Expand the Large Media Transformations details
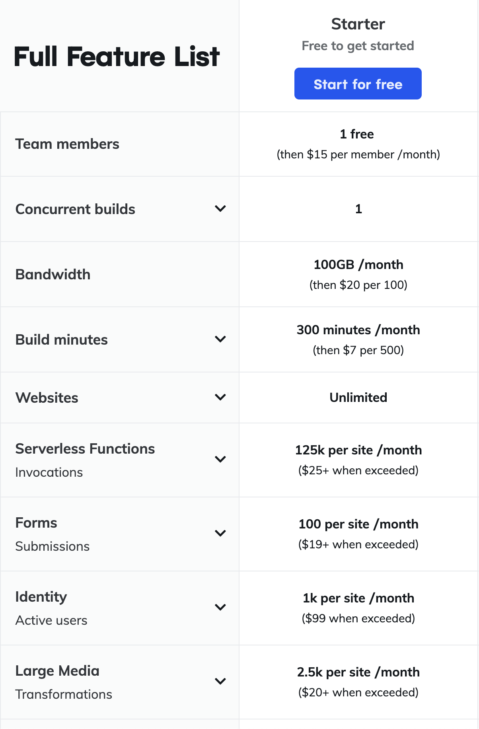This screenshot has height=729, width=479. tap(220, 682)
